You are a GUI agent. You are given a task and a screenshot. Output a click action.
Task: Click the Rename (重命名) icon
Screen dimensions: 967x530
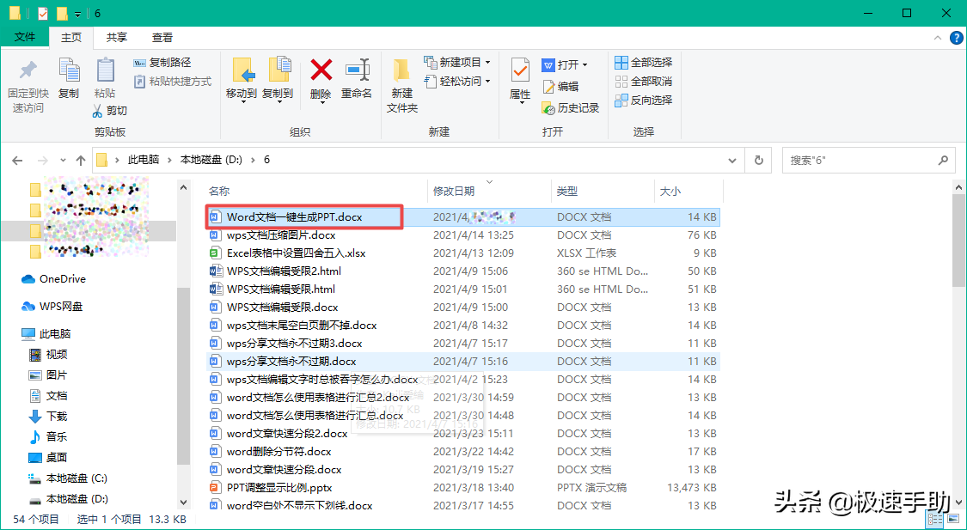(357, 70)
